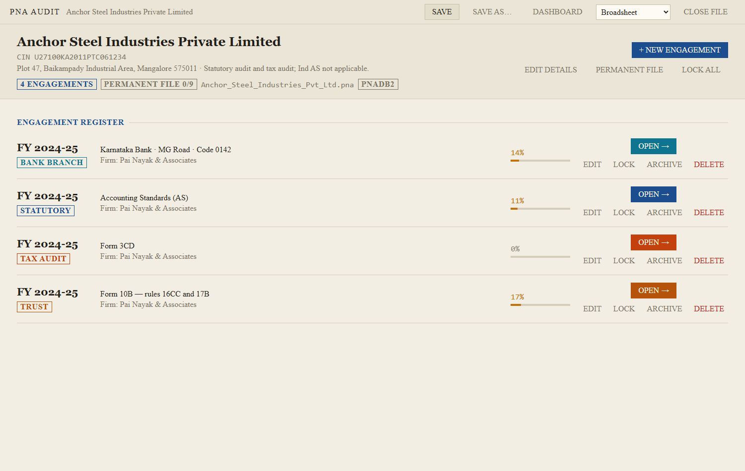Click CLOSE FILE

click(705, 12)
